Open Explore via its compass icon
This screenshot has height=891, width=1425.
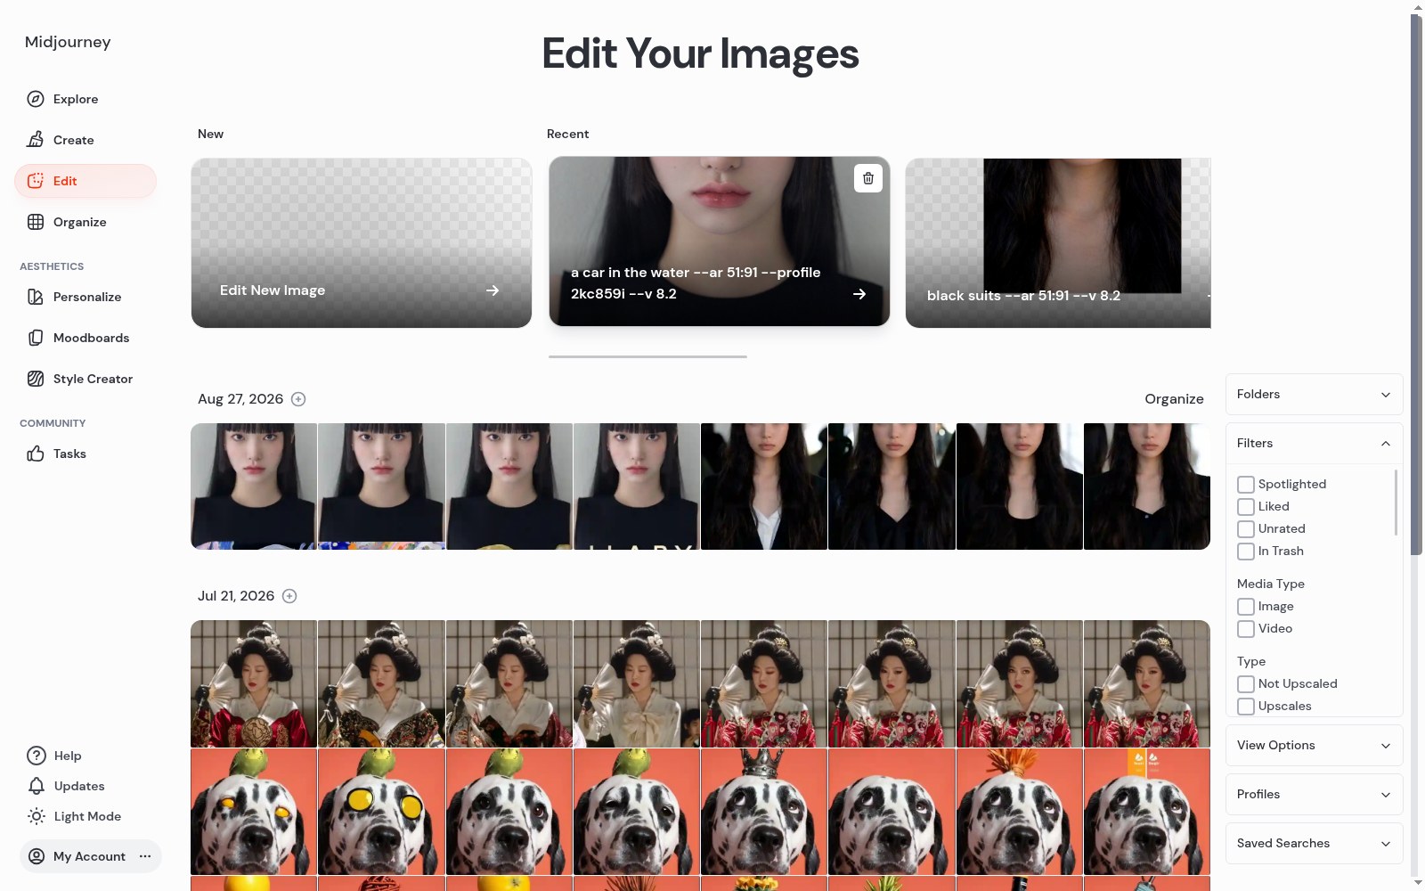pyautogui.click(x=36, y=99)
